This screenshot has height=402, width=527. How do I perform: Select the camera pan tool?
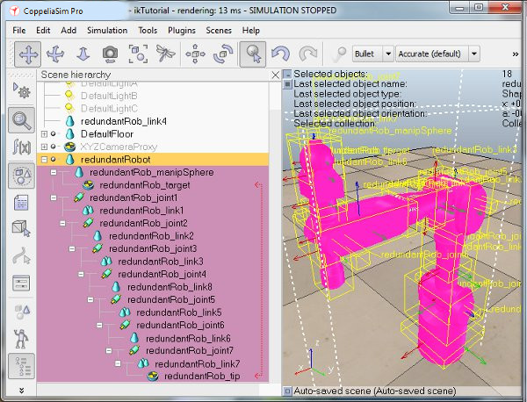click(27, 54)
